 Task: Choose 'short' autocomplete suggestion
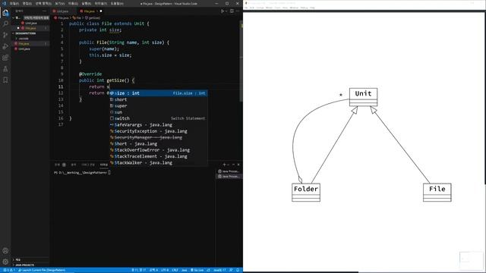click(159, 99)
